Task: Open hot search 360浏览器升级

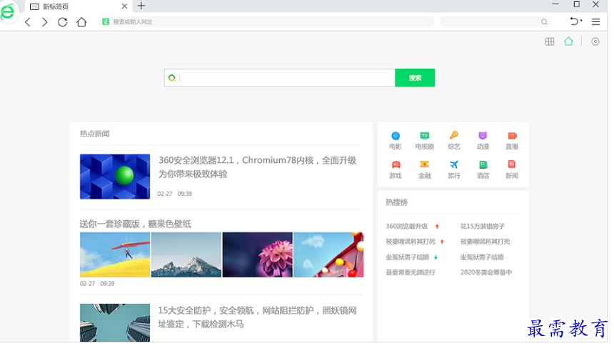Action: pyautogui.click(x=406, y=227)
